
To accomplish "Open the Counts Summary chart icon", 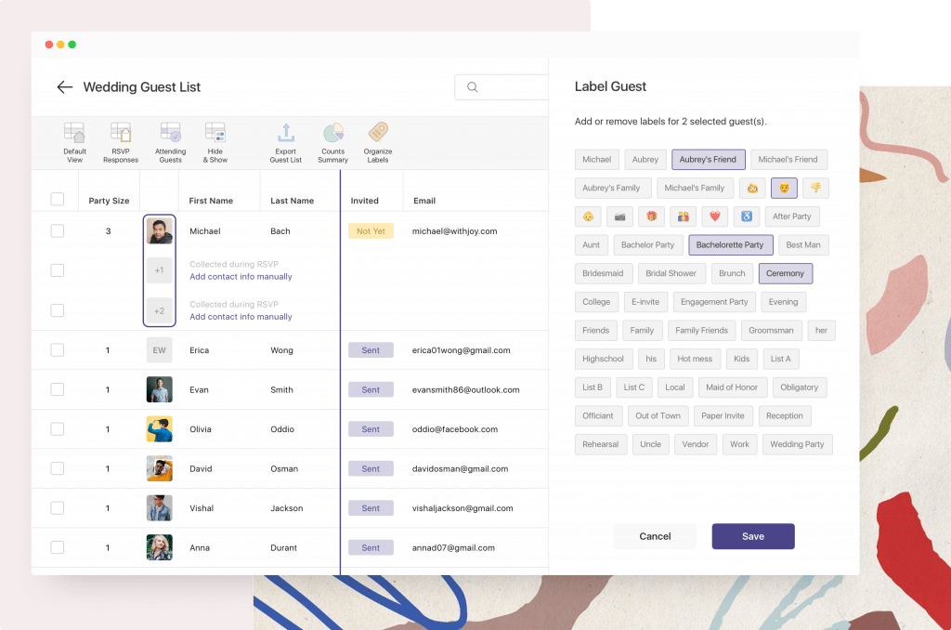I will (x=332, y=134).
